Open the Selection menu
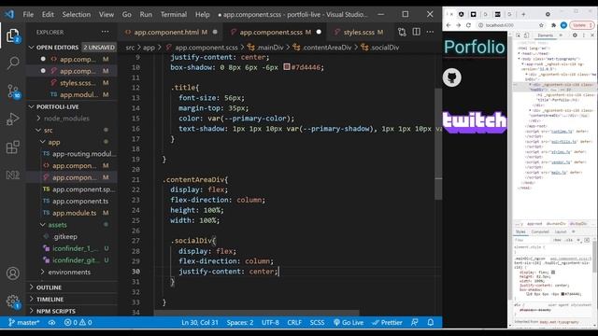This screenshot has width=598, height=336. pos(77,15)
